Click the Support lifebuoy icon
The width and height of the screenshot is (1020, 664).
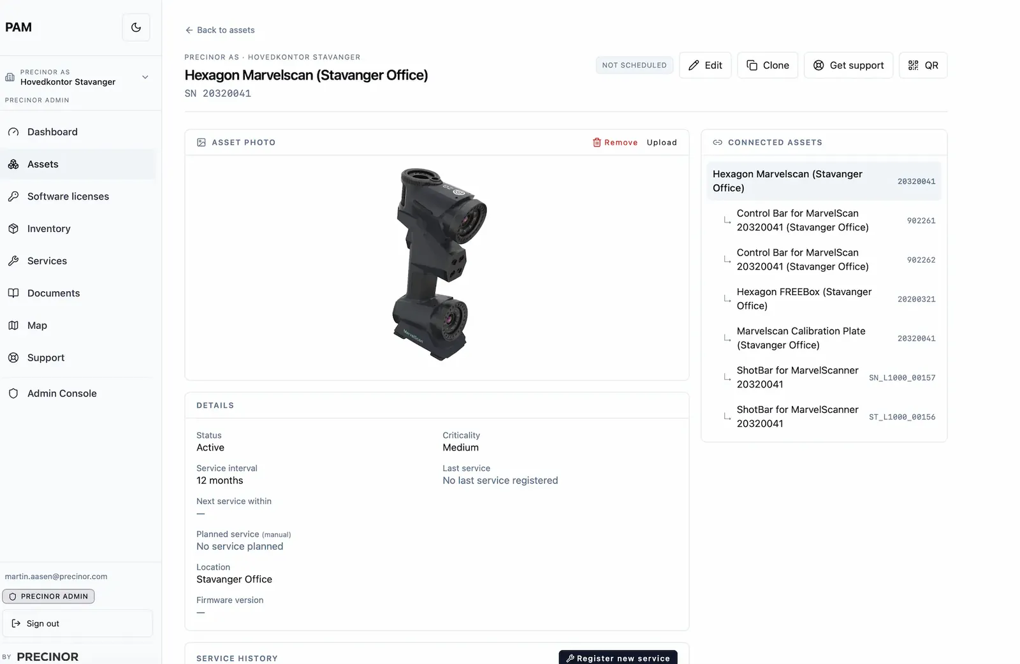pos(13,358)
